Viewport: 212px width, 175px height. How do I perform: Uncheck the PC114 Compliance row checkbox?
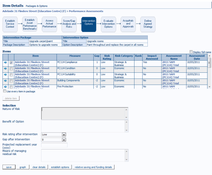click(11, 63)
